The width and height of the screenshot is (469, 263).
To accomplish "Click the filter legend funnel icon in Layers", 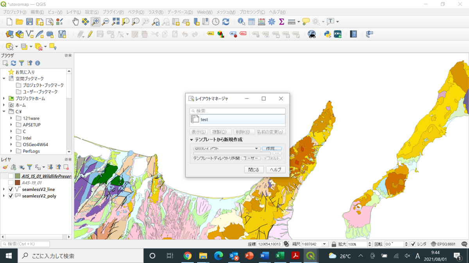I will click(29, 167).
